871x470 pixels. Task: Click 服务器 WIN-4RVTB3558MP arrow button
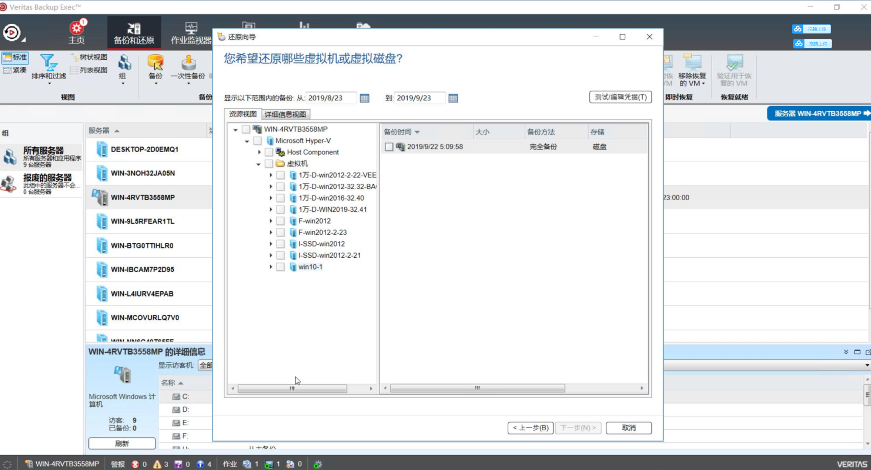[x=819, y=113]
